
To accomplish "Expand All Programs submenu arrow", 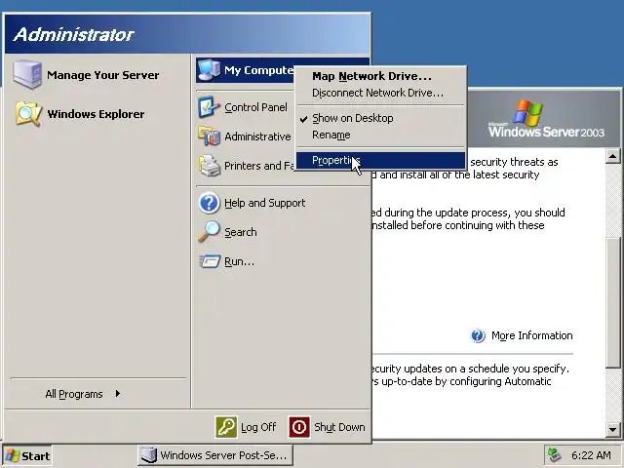I will click(118, 394).
